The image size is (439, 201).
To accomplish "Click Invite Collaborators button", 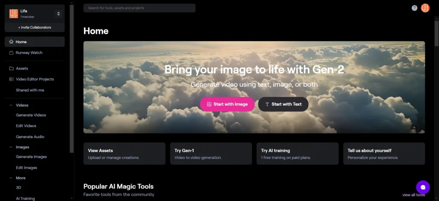I will coord(35,27).
